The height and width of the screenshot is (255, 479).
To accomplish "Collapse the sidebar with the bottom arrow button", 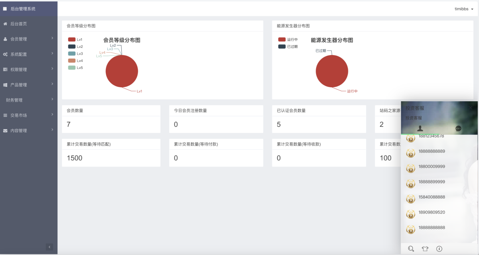I will click(x=49, y=247).
